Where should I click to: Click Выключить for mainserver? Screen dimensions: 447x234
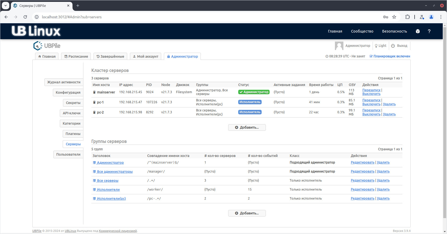[x=371, y=94]
